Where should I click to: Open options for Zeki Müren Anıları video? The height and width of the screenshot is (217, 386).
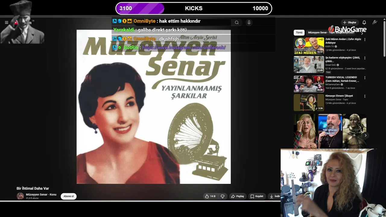[365, 39]
